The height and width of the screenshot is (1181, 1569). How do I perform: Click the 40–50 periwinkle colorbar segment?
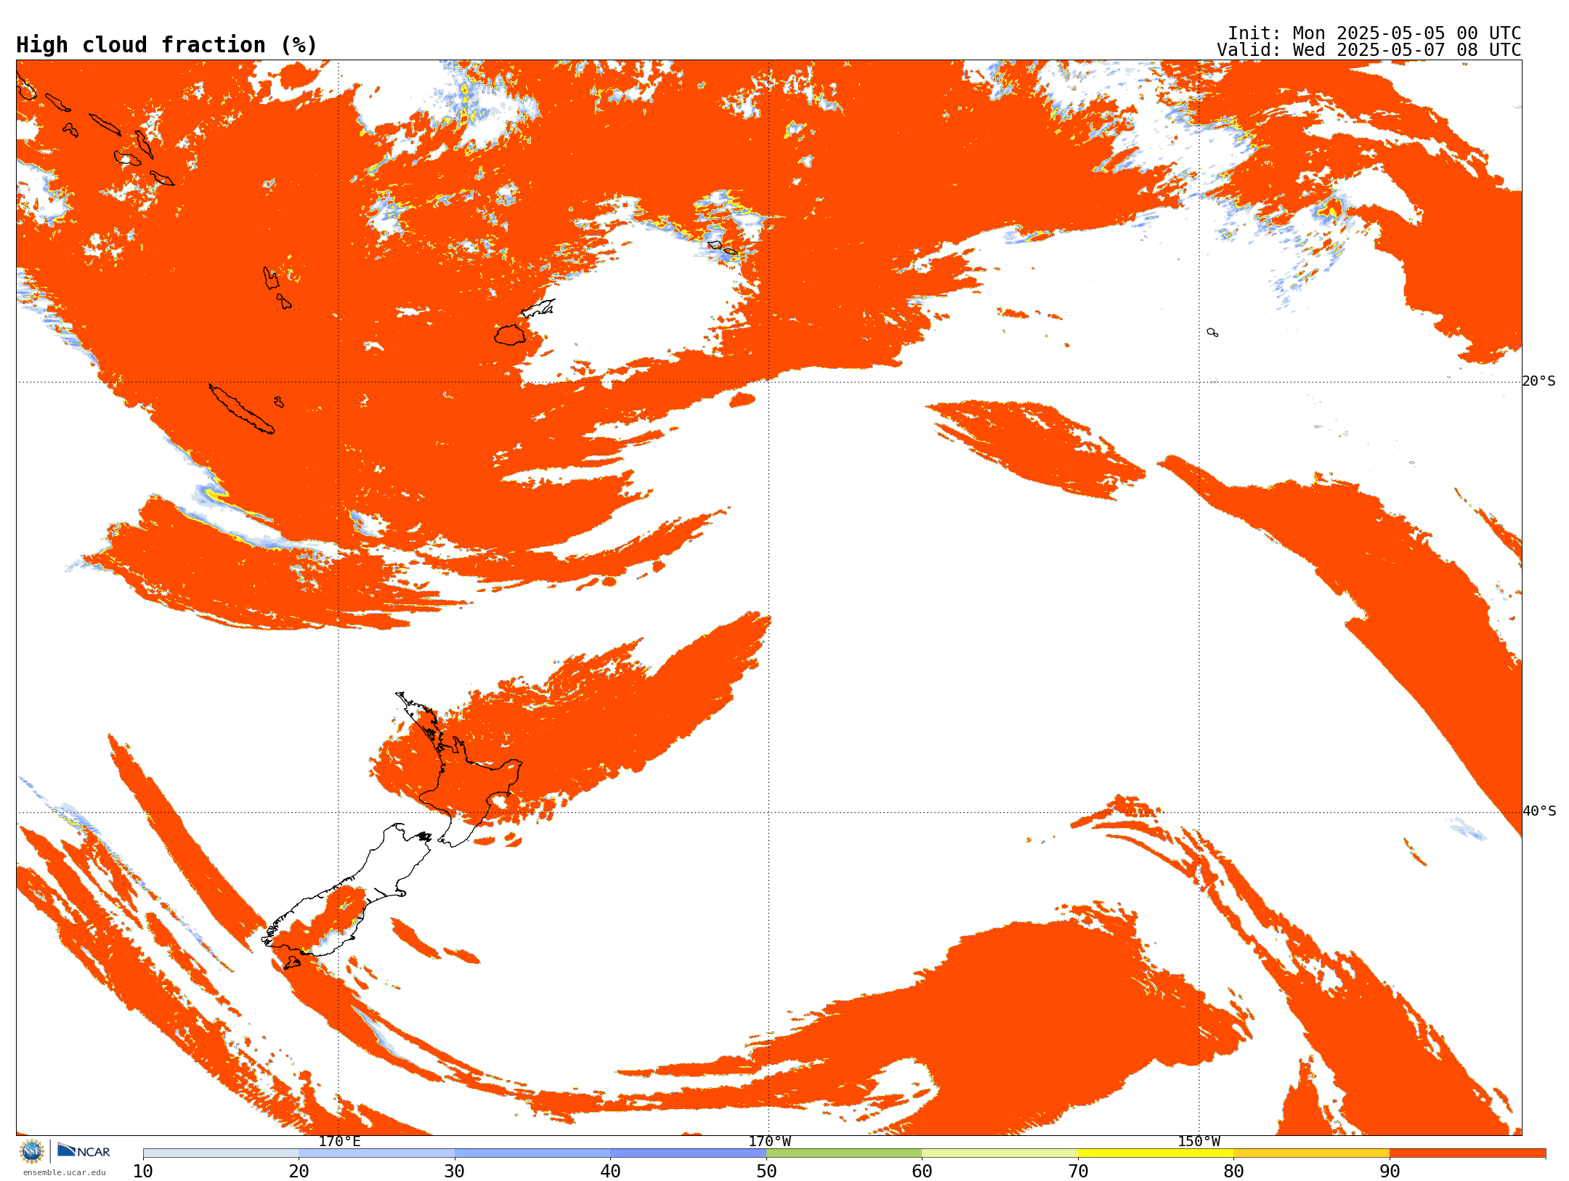tap(689, 1153)
